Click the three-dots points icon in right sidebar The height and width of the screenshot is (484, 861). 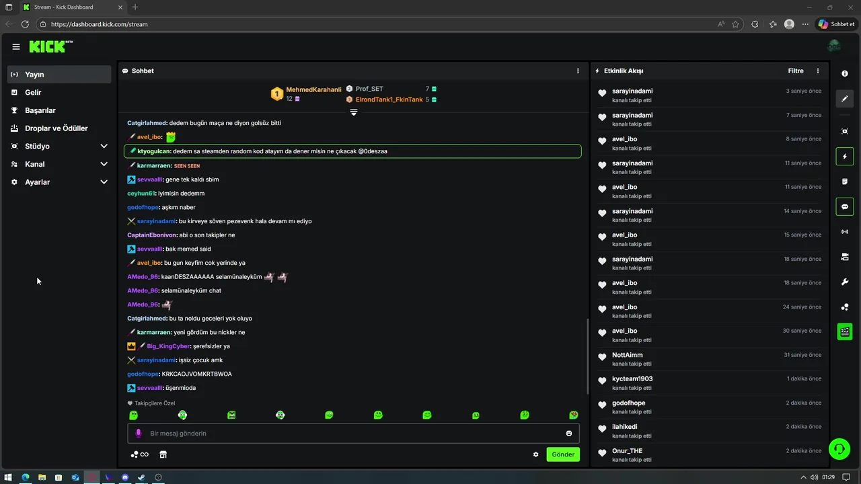coord(845,307)
